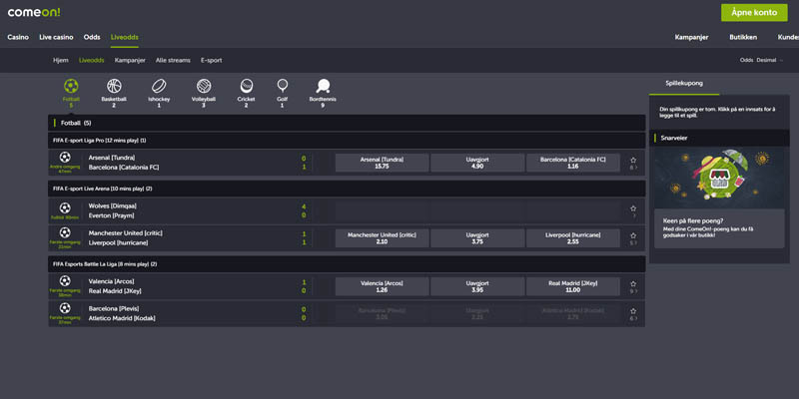Bet on Real Madrid [JKey] at 11.00

pos(572,286)
